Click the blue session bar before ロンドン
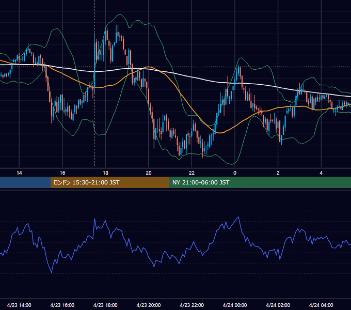Viewport: 351px width, 310px height. (x=25, y=182)
